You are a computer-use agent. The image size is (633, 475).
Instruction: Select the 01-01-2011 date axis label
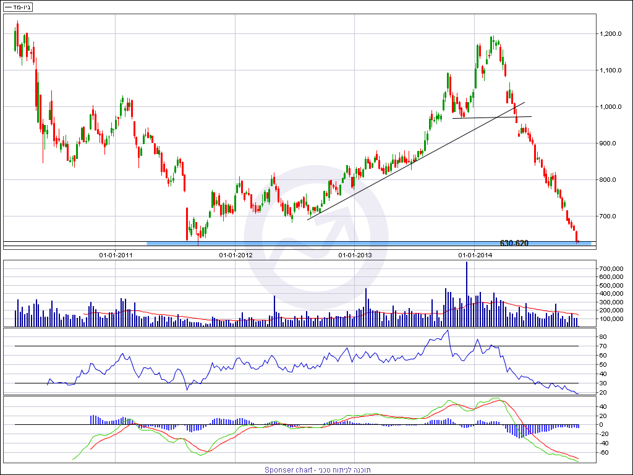[116, 254]
